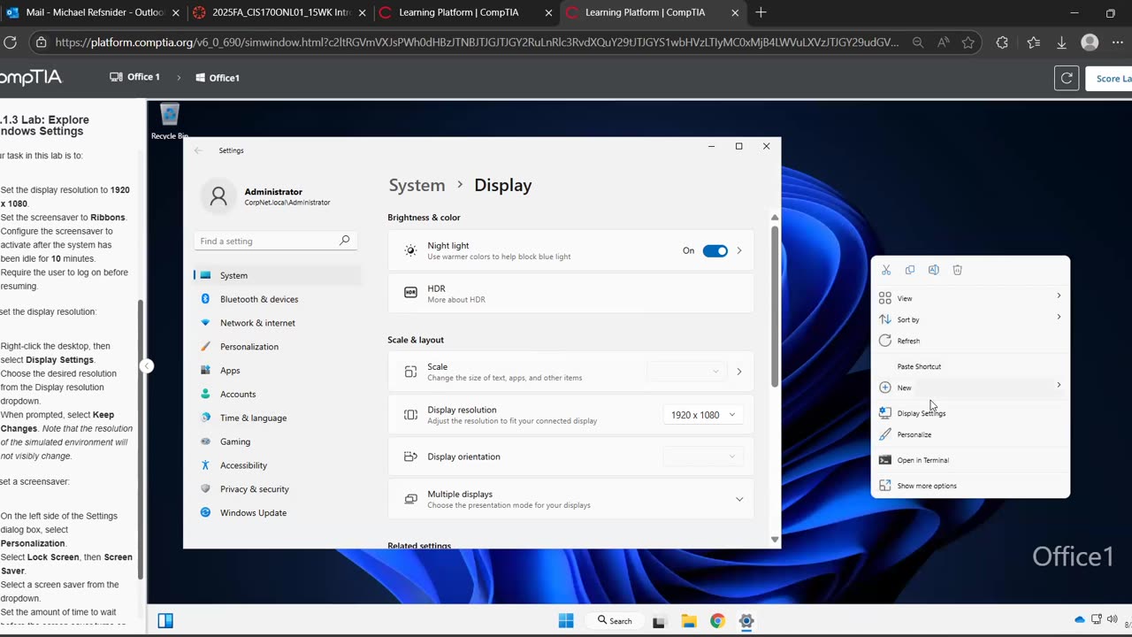This screenshot has width=1132, height=637.
Task: Switch to Mail Outlook browser tab
Action: pyautogui.click(x=92, y=12)
